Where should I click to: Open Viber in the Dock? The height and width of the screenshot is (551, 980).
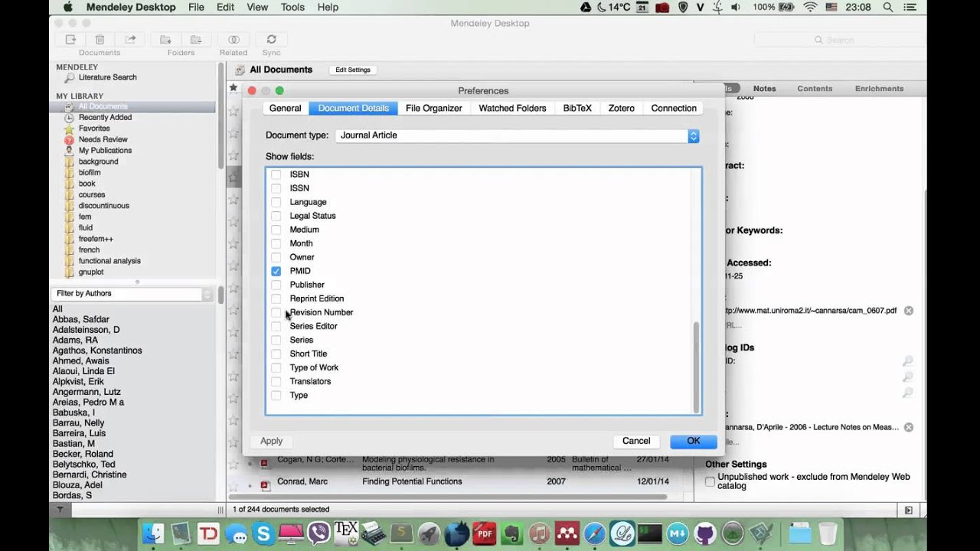pos(318,533)
